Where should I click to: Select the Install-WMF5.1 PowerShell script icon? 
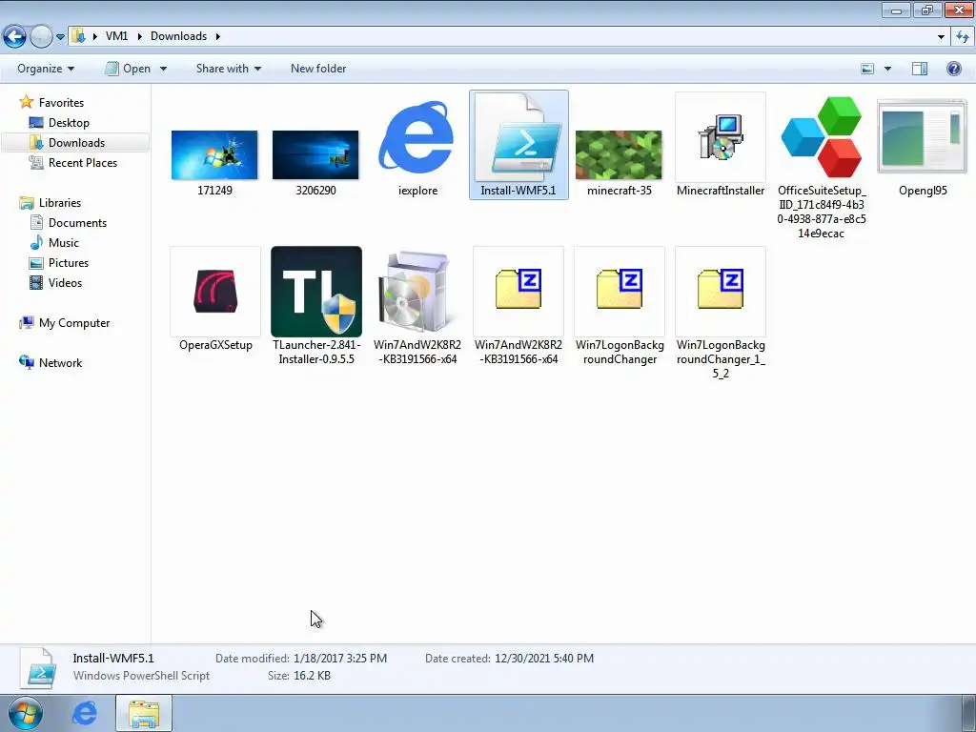(x=518, y=137)
